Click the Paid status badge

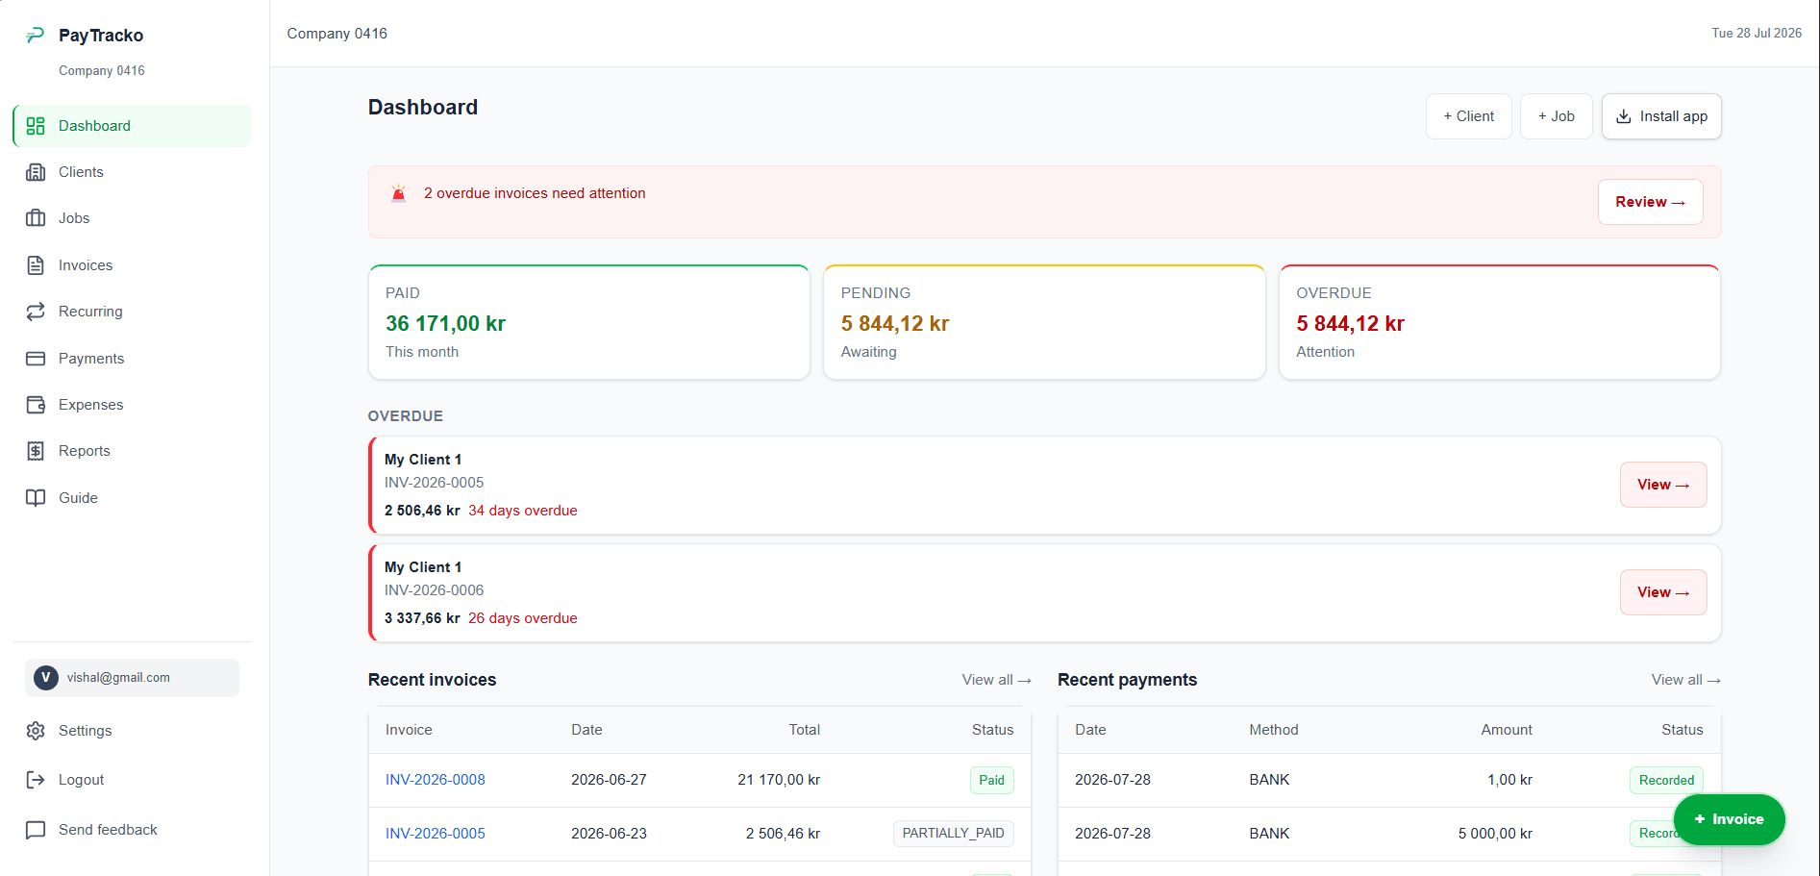pos(991,780)
